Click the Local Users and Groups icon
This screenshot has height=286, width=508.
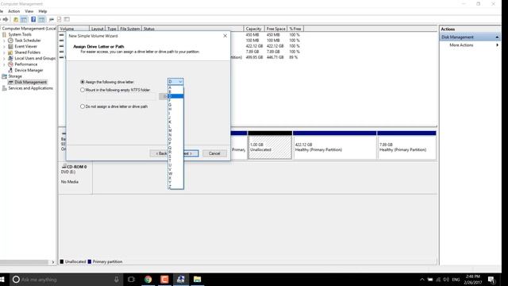[x=10, y=58]
